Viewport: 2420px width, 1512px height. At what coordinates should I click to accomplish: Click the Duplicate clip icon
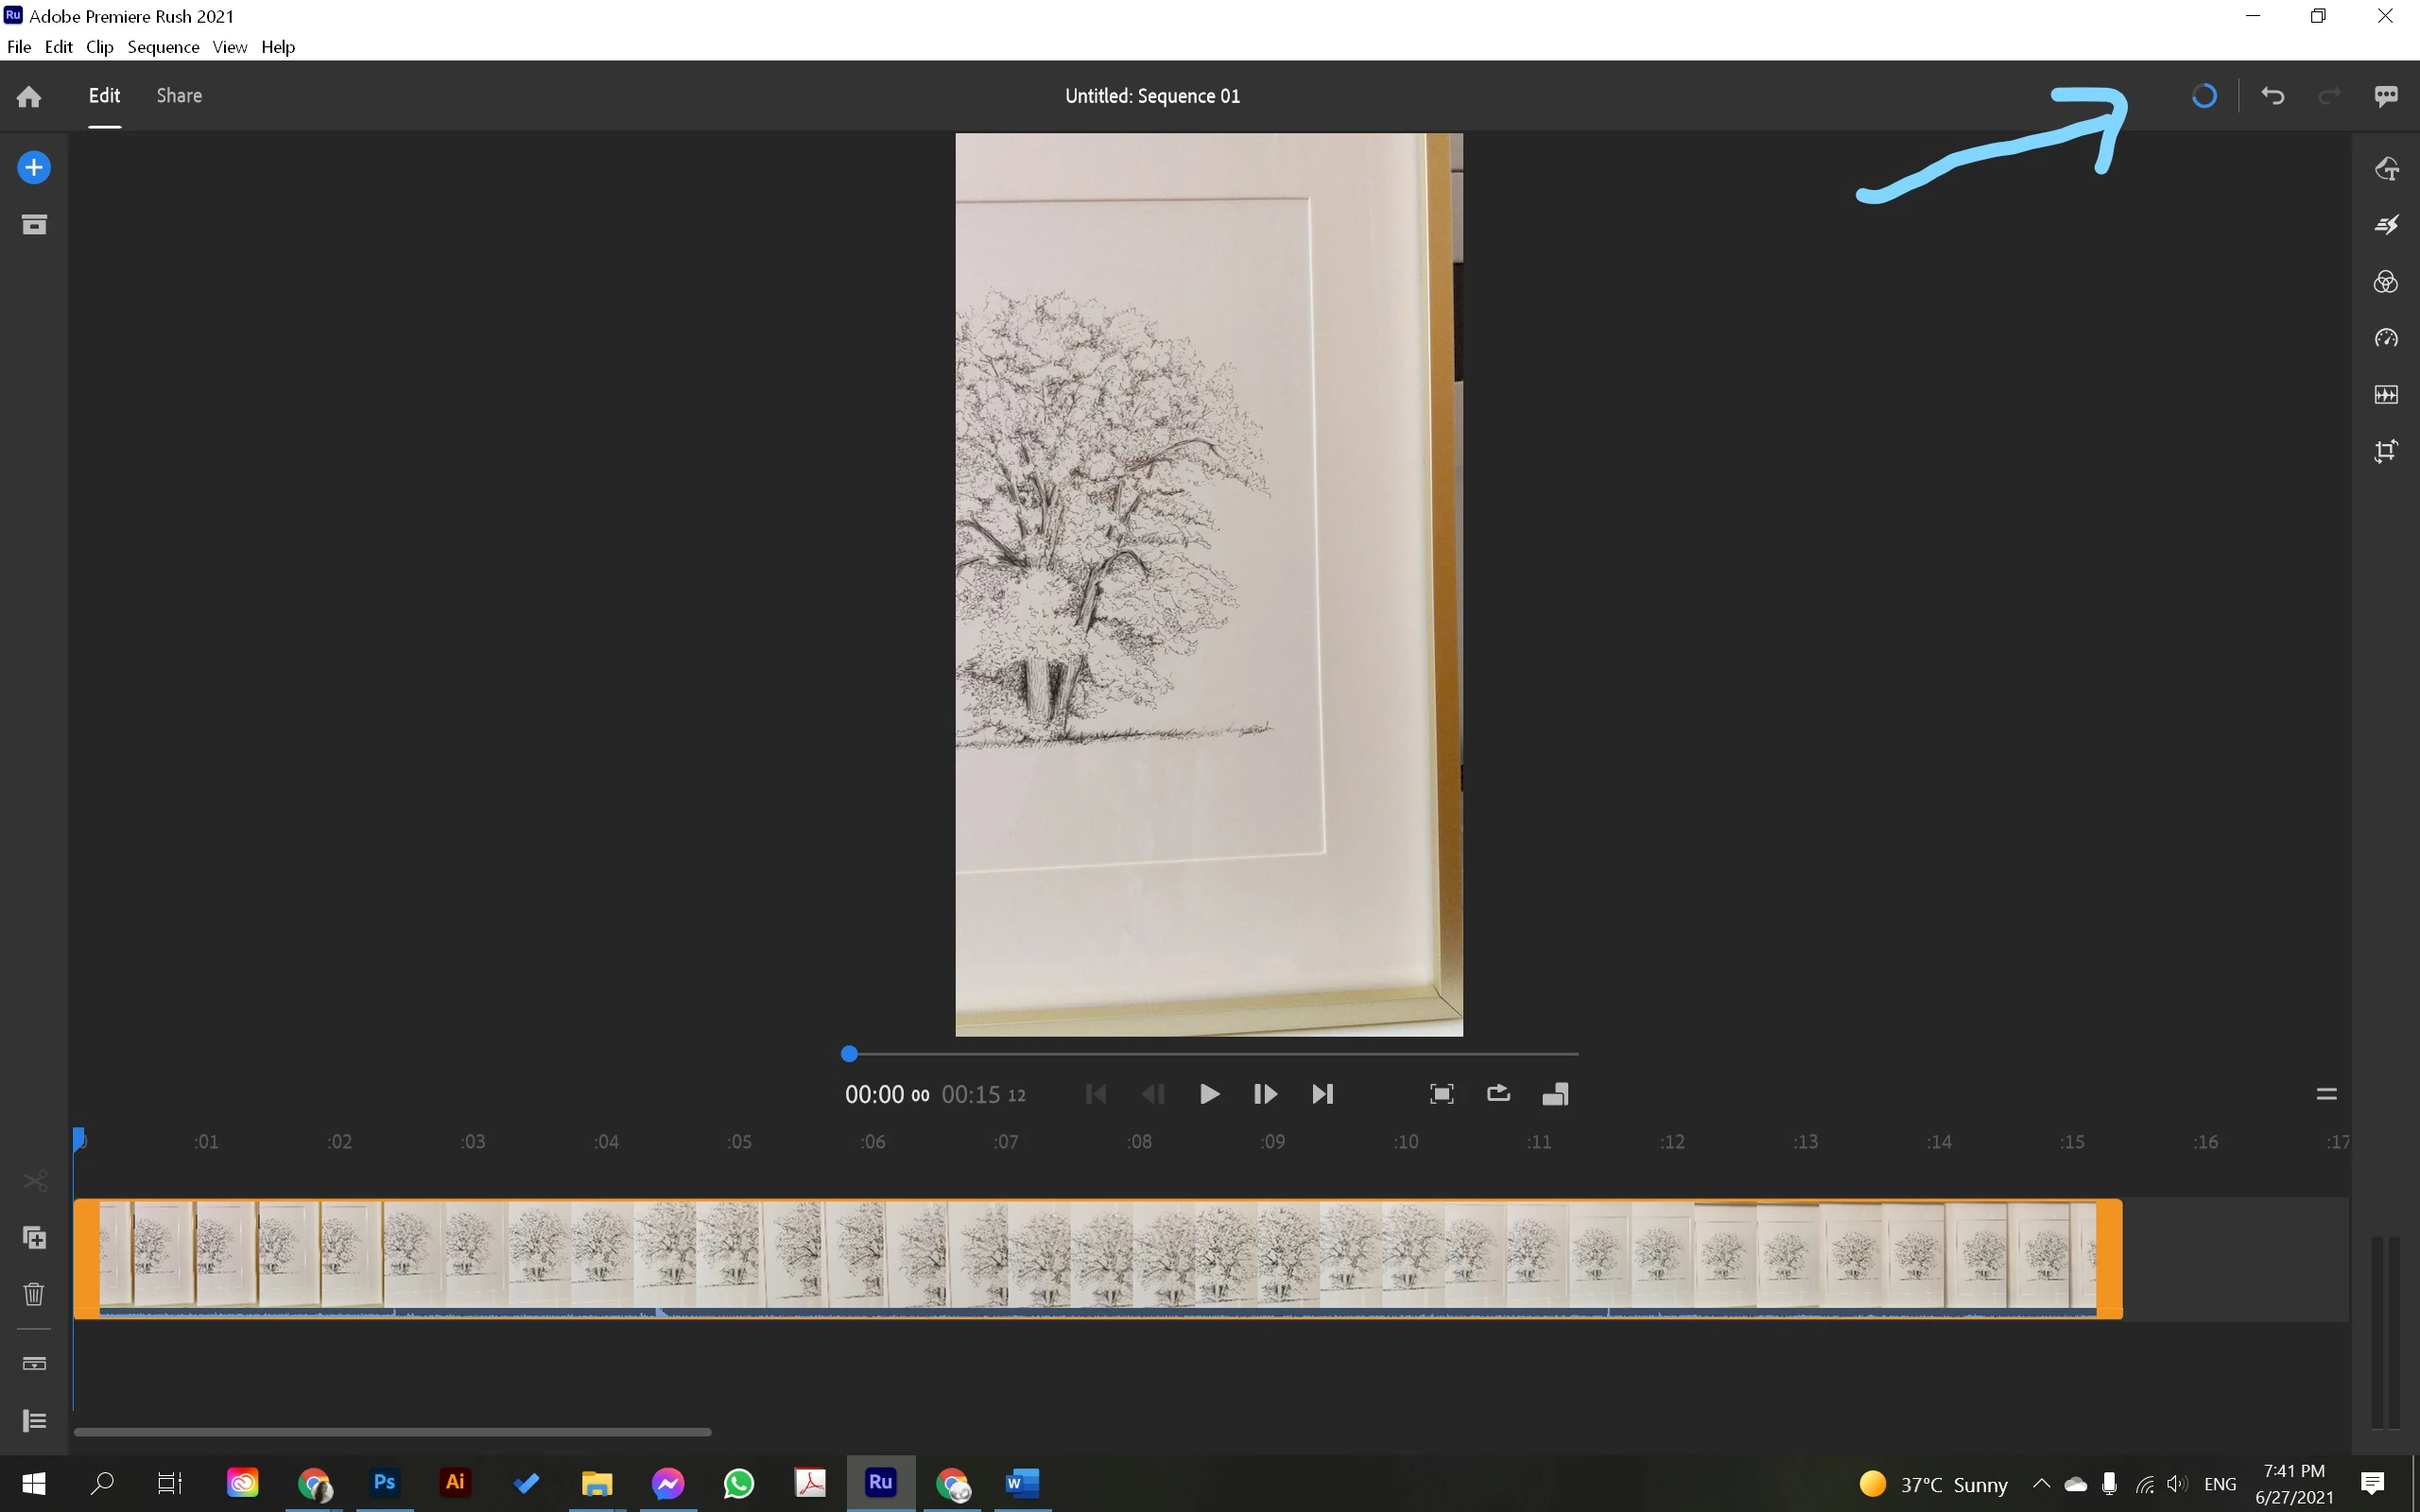click(34, 1238)
